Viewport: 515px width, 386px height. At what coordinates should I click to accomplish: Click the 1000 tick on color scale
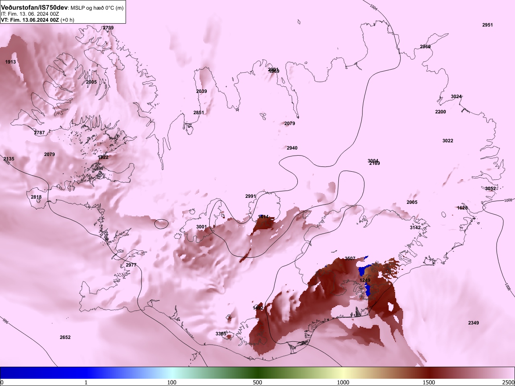(x=343, y=382)
